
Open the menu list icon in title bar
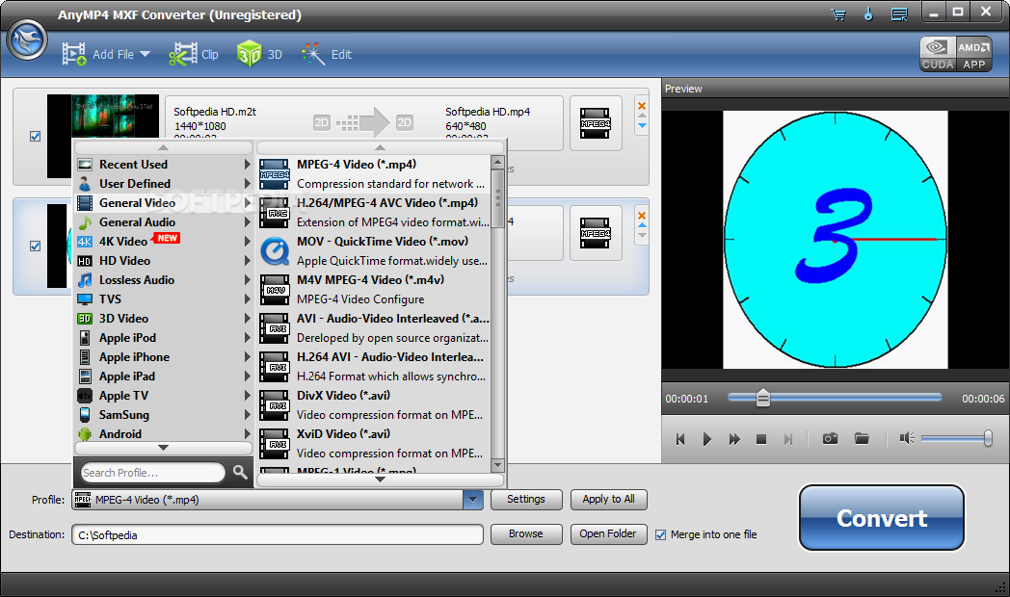[899, 14]
